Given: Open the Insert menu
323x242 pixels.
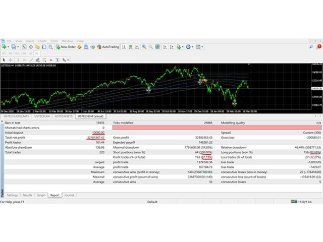Looking at the screenshot, I should pyautogui.click(x=30, y=41).
